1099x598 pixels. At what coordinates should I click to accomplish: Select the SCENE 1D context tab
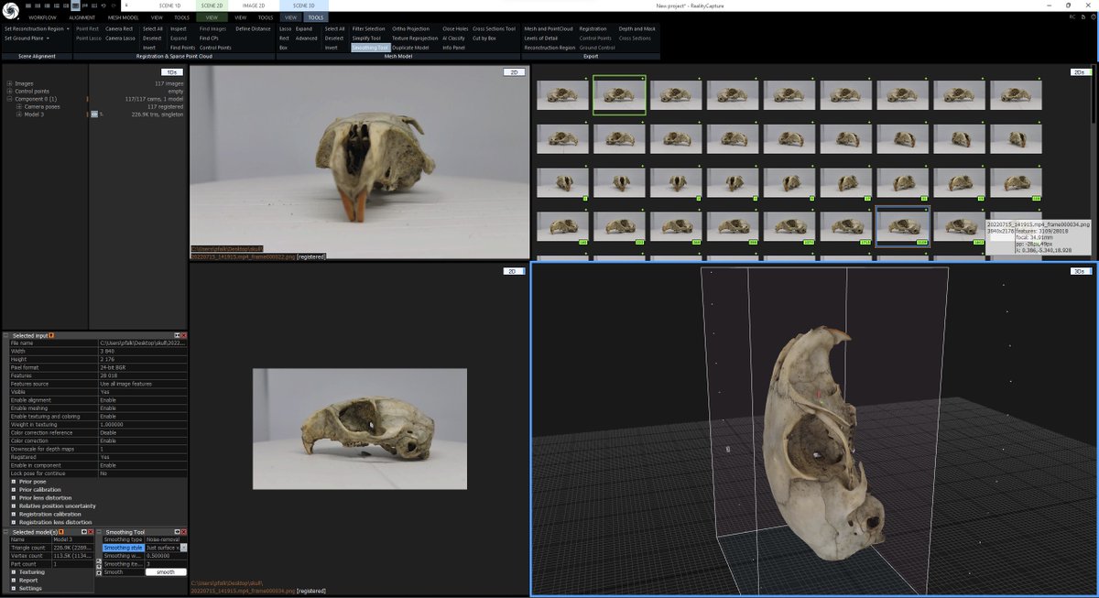point(170,5)
